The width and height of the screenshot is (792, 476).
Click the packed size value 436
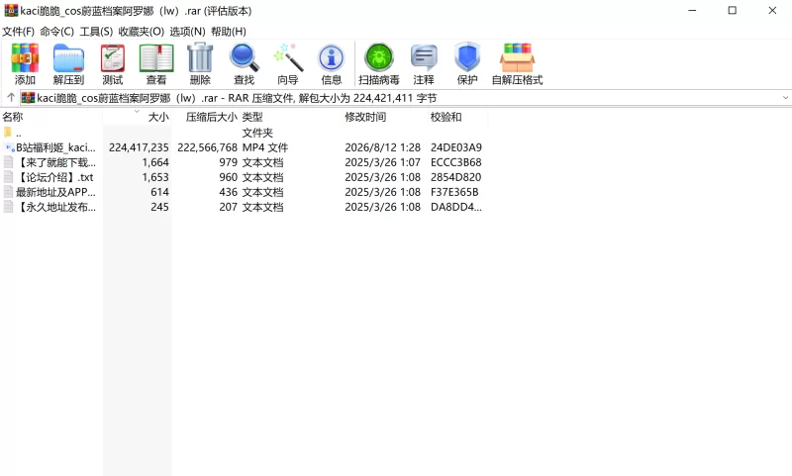click(x=228, y=192)
